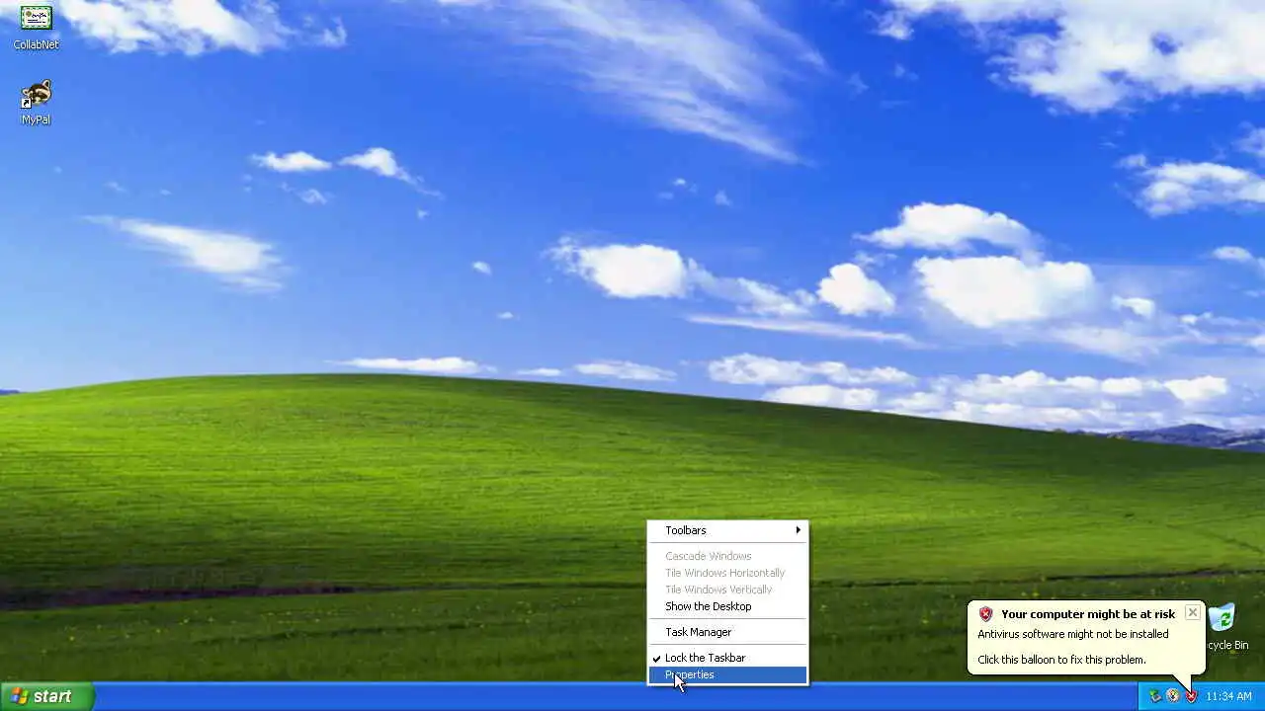Choose Tile Windows Horizontally
The height and width of the screenshot is (711, 1265).
727,573
